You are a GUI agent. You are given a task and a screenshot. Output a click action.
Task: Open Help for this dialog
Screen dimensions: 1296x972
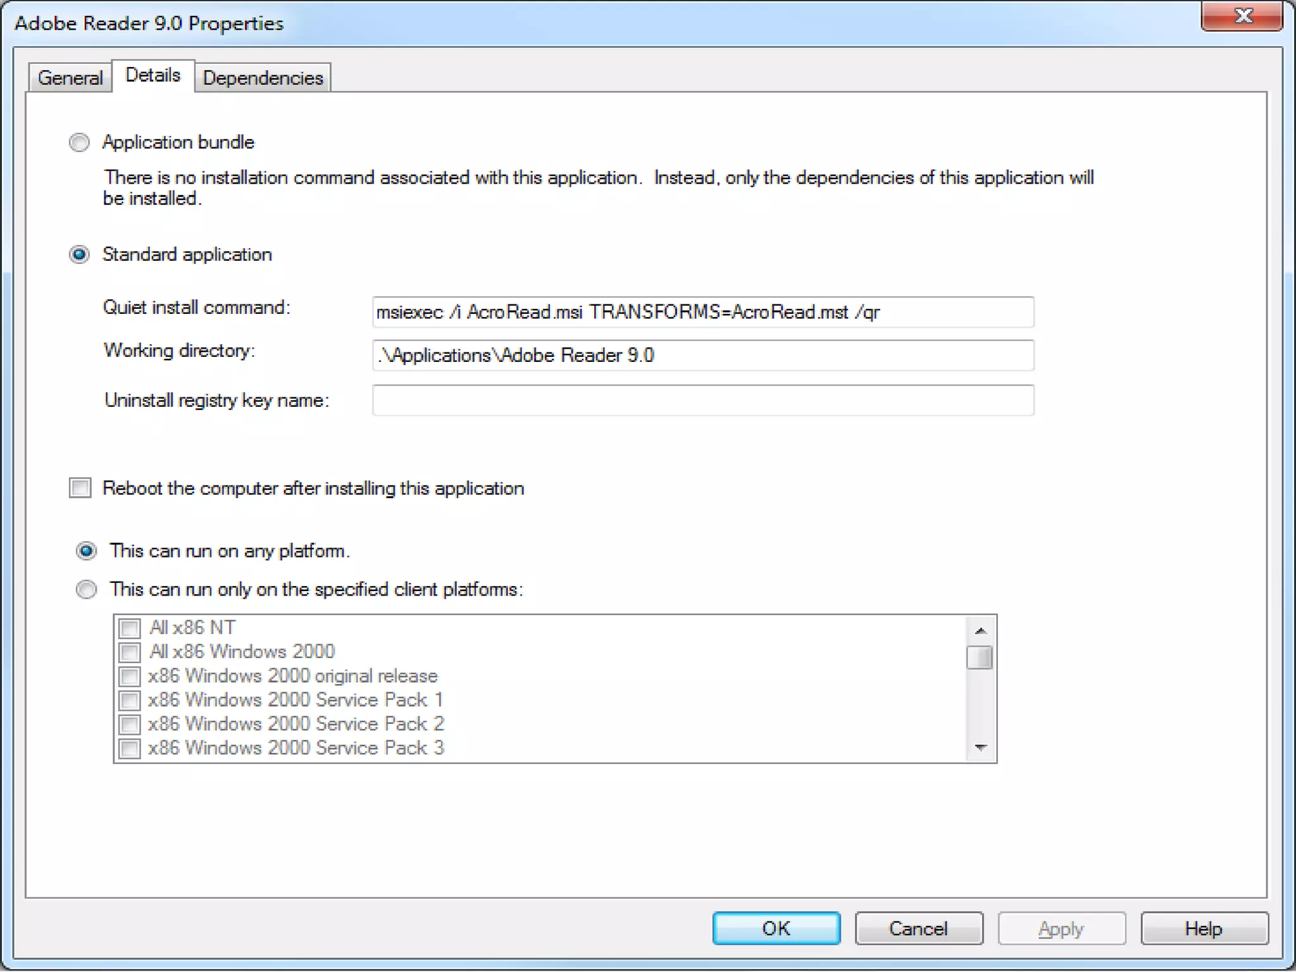(1204, 928)
